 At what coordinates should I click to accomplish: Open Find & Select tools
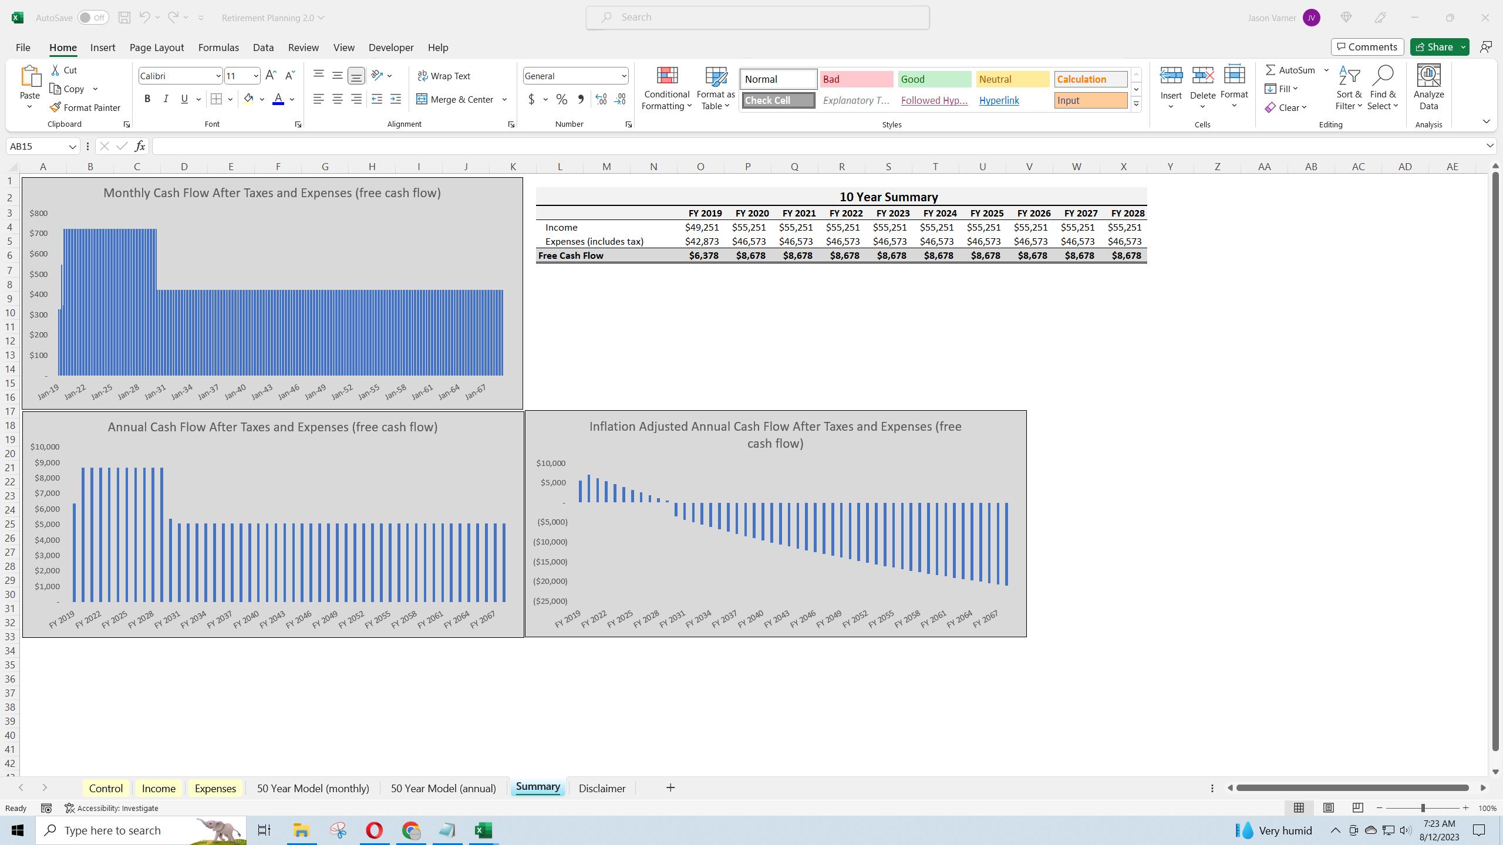[1384, 88]
